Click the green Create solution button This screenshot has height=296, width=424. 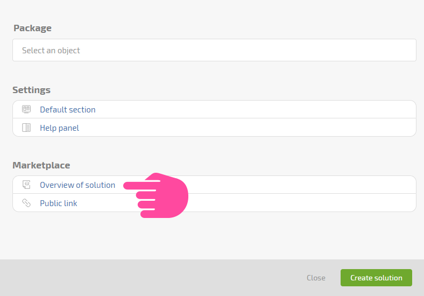[376, 278]
